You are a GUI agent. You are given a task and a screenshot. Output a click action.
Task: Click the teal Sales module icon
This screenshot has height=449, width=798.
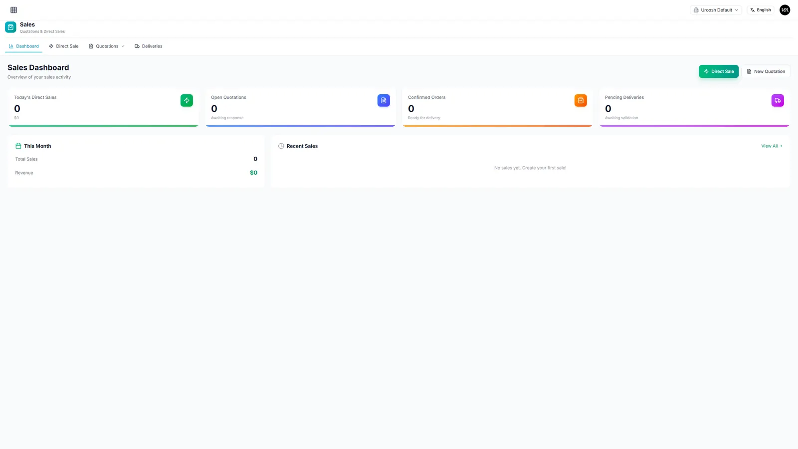point(10,27)
